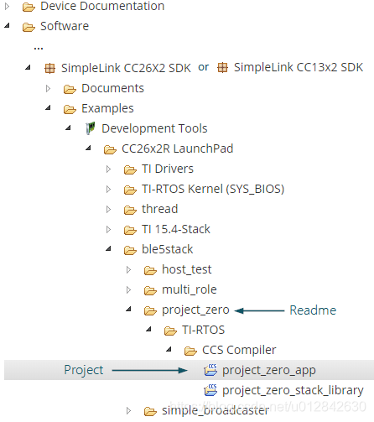Click the SimpleLink CC13x2 SDK package icon

pyautogui.click(x=223, y=68)
